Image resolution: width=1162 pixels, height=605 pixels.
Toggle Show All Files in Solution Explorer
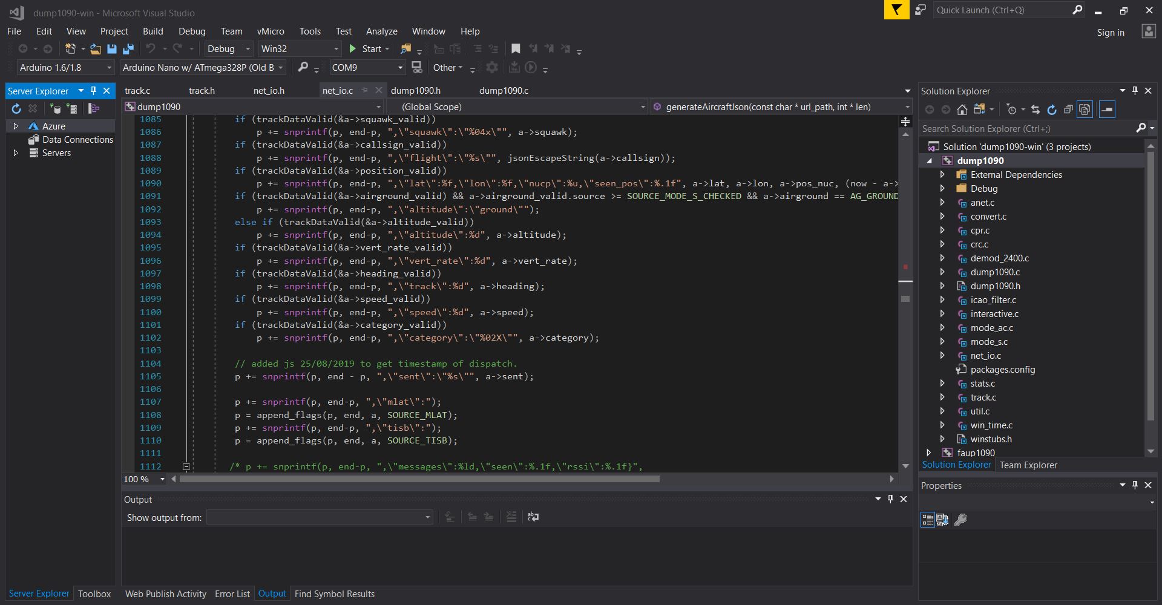tap(1085, 110)
